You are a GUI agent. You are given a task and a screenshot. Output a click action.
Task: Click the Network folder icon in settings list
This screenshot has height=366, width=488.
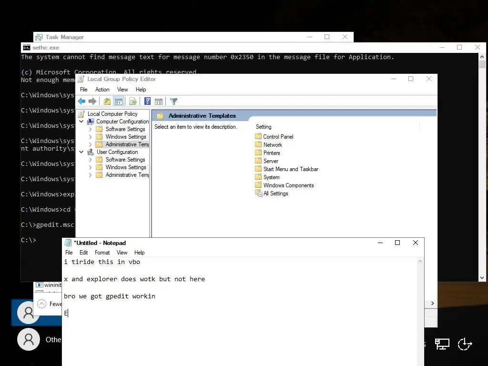(x=258, y=144)
